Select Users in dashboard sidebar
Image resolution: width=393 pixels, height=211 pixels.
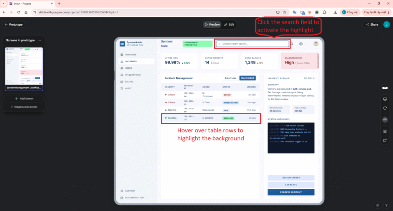[128, 68]
